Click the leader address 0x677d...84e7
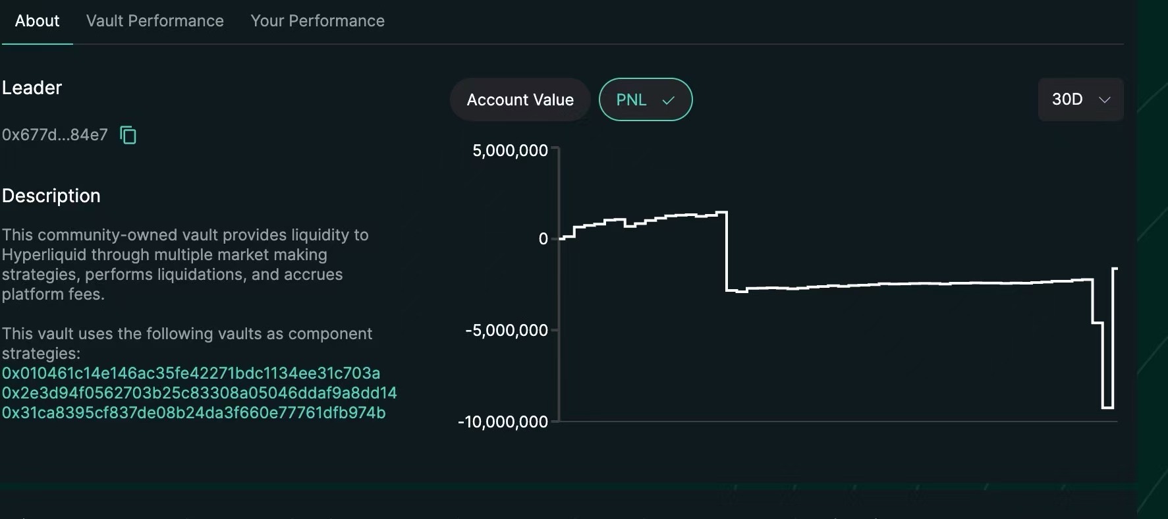This screenshot has height=519, width=1168. point(55,135)
